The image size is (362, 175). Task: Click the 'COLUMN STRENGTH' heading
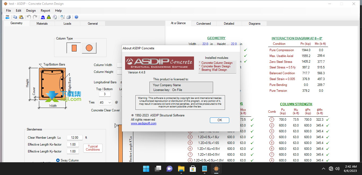296,104
